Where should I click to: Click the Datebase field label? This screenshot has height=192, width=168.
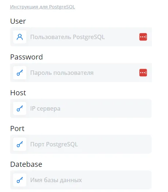pyautogui.click(x=26, y=164)
